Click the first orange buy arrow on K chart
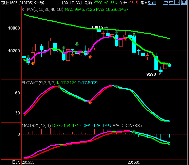 coord(33,63)
